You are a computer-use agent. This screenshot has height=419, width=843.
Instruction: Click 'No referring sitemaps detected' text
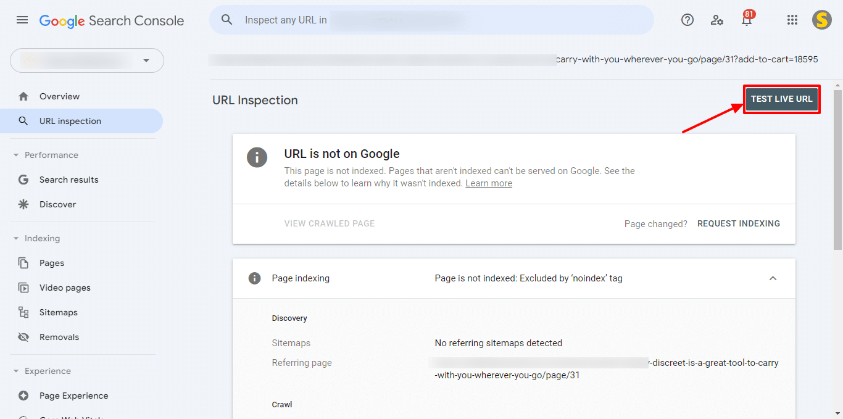click(x=499, y=343)
